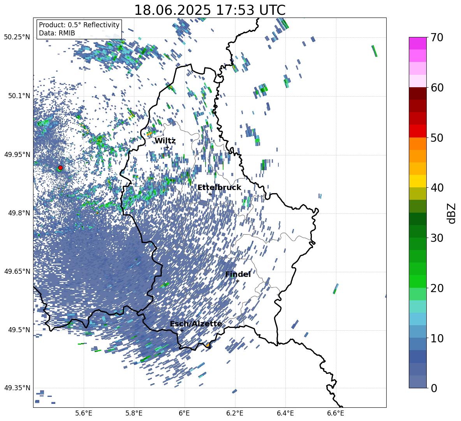
Task: Click the colorbar value 10
Action: click(437, 338)
